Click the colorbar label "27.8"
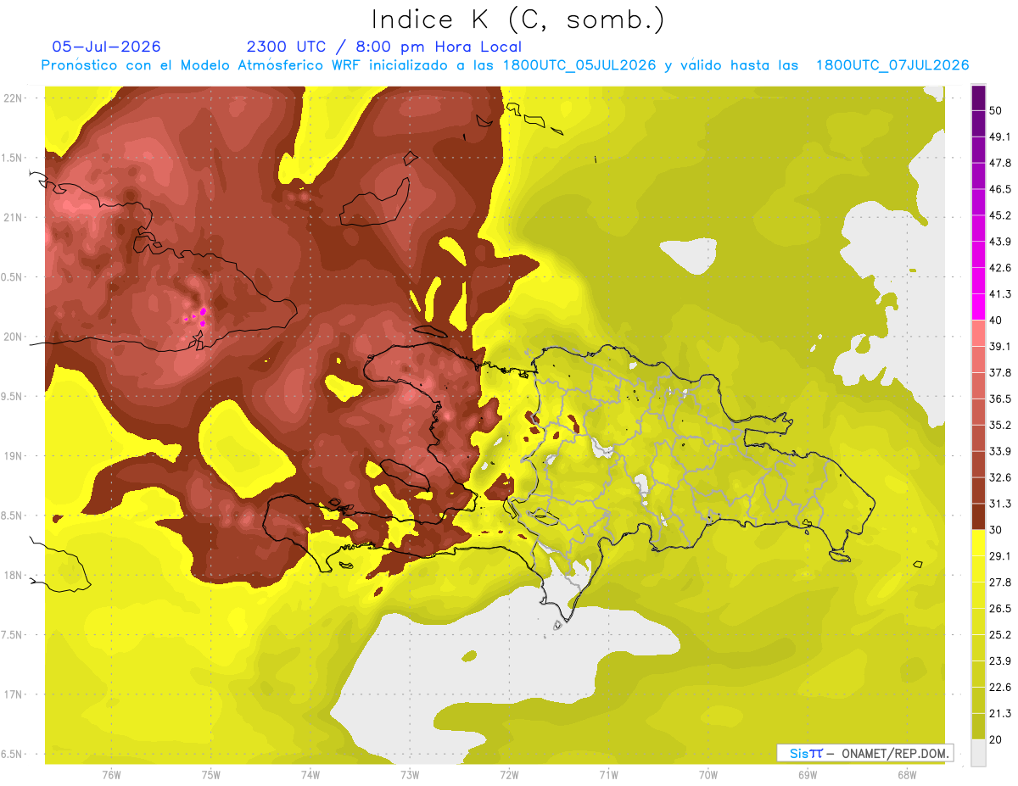This screenshot has width=1018, height=786. [999, 583]
